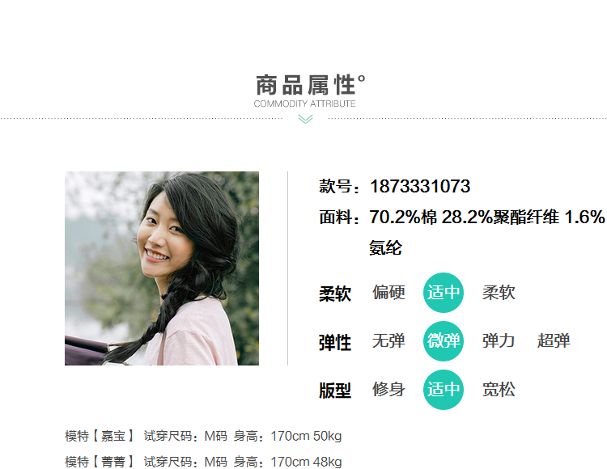Choose the 宽松 fit option
This screenshot has width=607, height=469.
(499, 390)
